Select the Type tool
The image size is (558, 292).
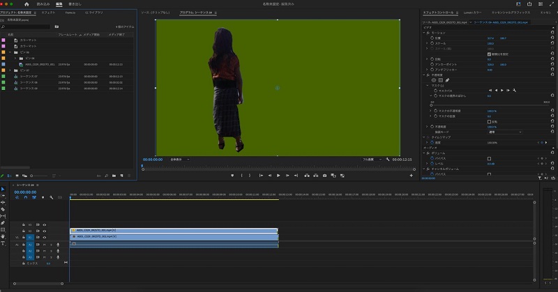(3, 243)
